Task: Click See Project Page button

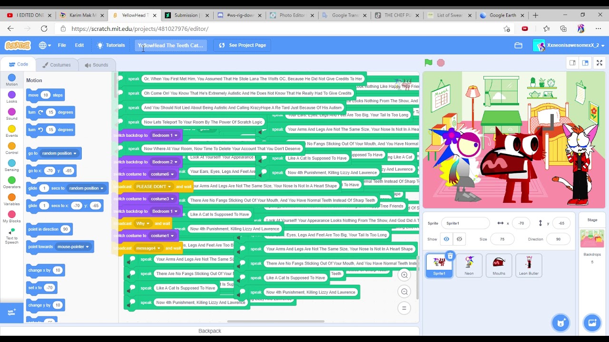Action: point(243,46)
